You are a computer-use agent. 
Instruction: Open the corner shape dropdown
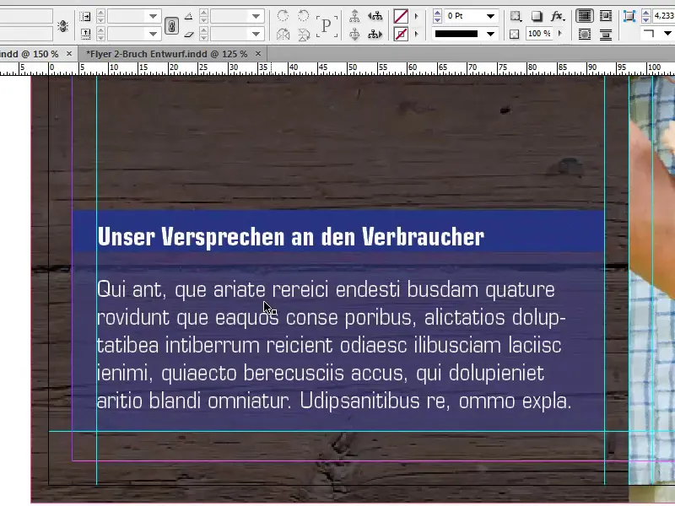(x=667, y=34)
